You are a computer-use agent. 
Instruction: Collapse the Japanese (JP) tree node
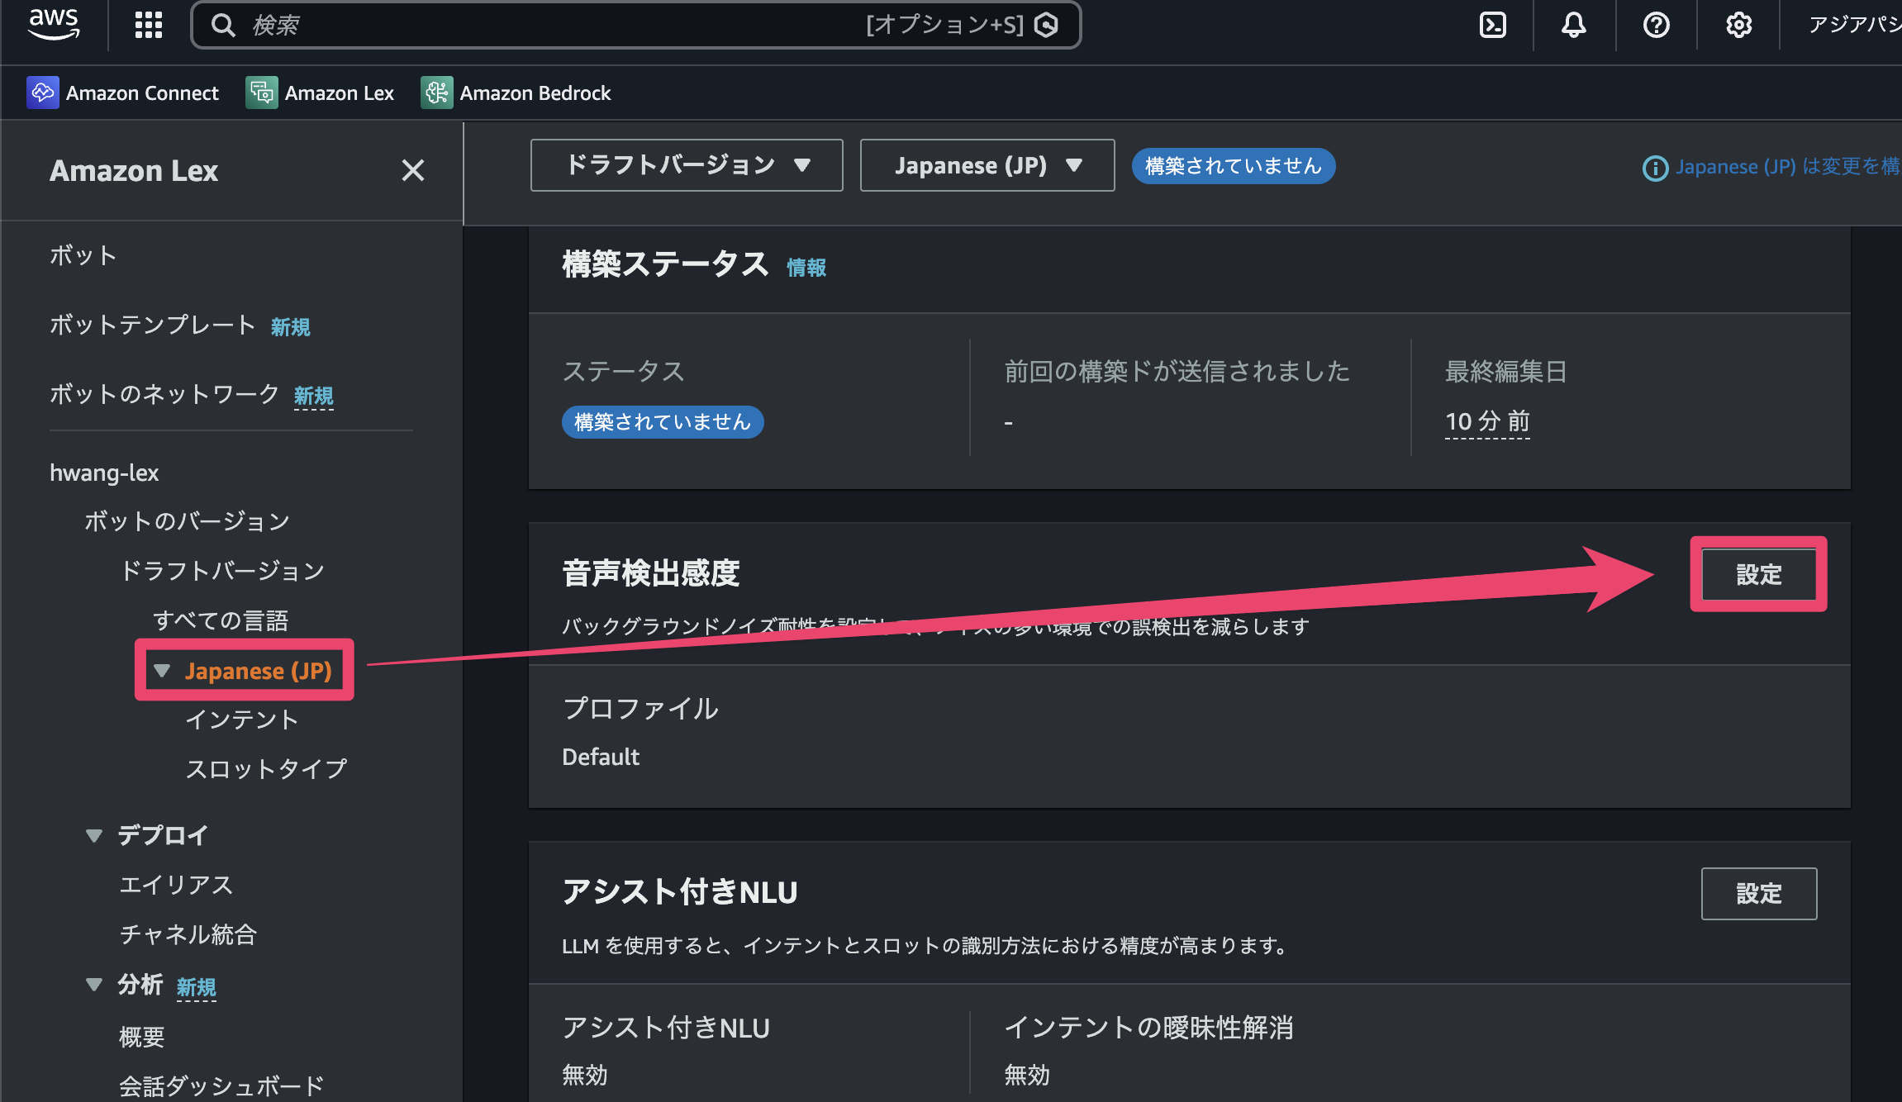[162, 670]
